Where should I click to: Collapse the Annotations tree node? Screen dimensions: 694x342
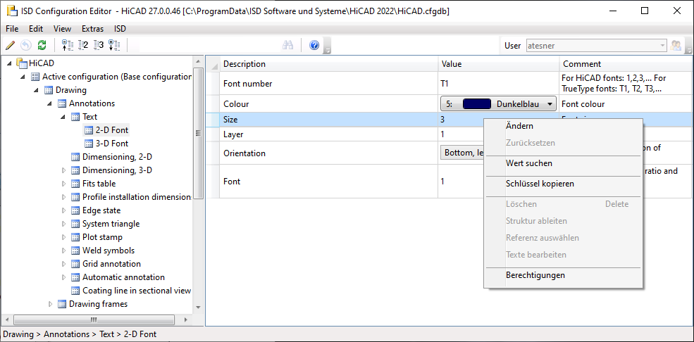pyautogui.click(x=49, y=103)
